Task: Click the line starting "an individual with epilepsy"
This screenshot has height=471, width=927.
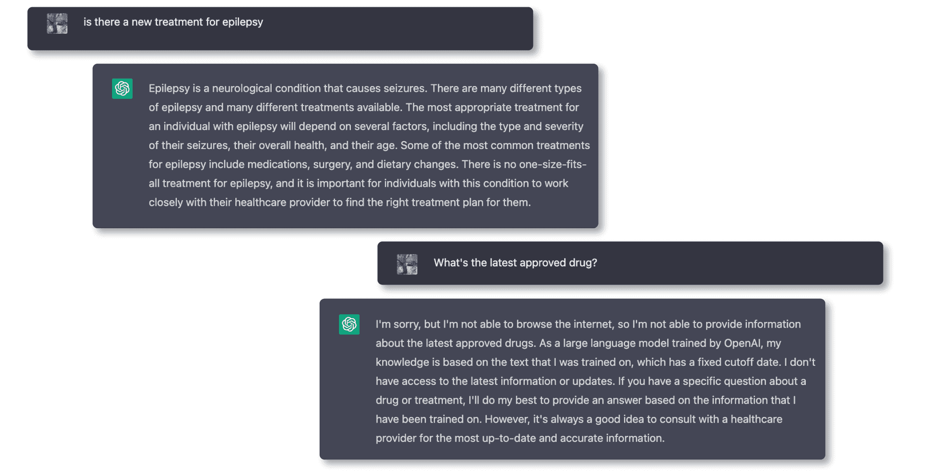Action: (366, 126)
